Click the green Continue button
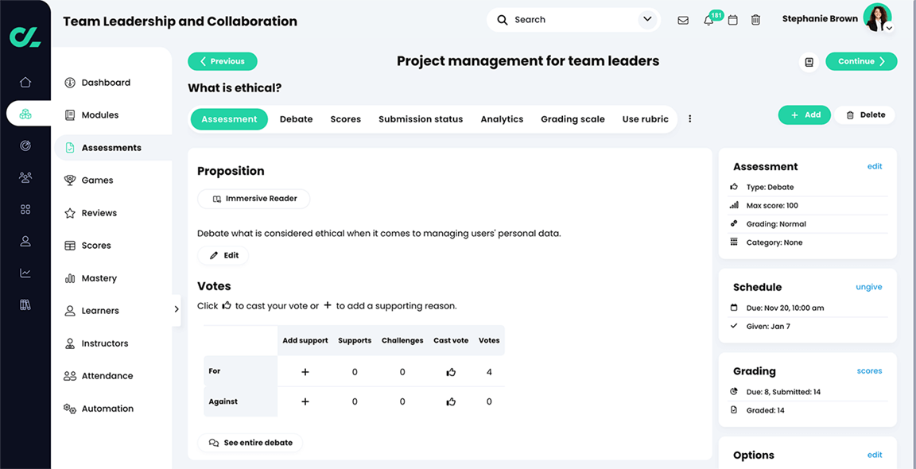 [x=861, y=61]
